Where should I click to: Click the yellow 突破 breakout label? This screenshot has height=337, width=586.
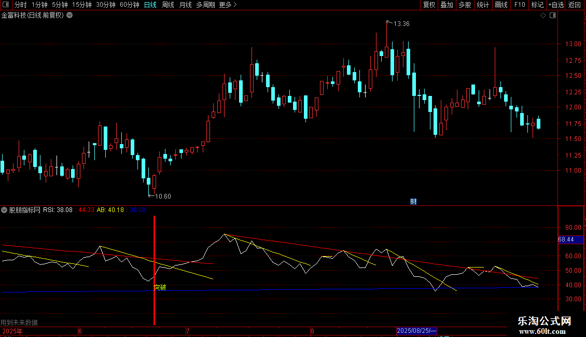click(160, 287)
